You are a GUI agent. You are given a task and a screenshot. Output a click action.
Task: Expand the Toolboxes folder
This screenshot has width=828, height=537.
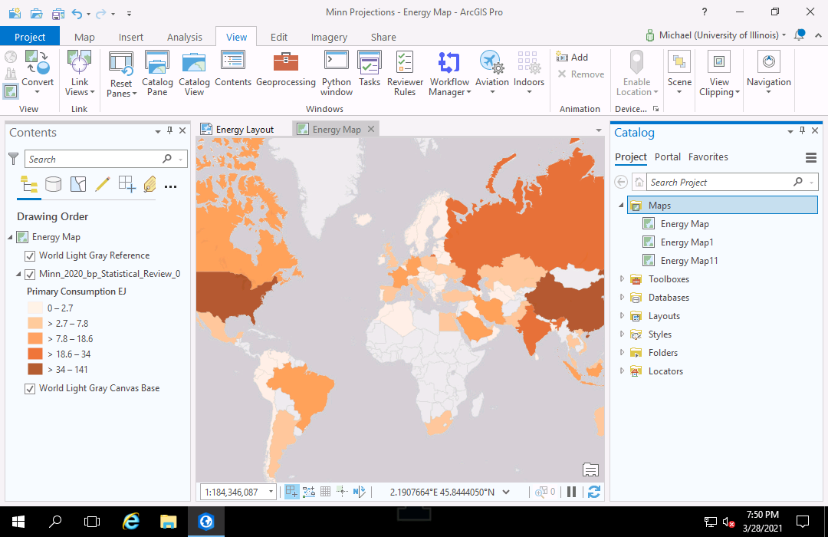pos(622,279)
